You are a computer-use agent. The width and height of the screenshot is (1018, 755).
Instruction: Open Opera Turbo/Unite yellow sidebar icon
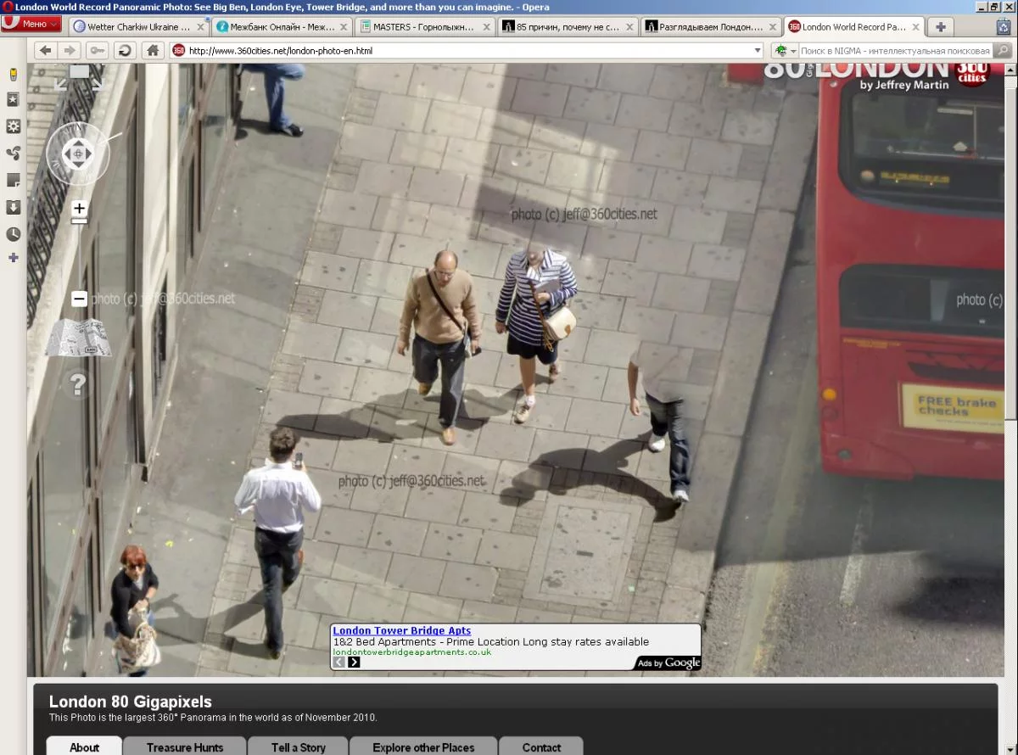[13, 74]
